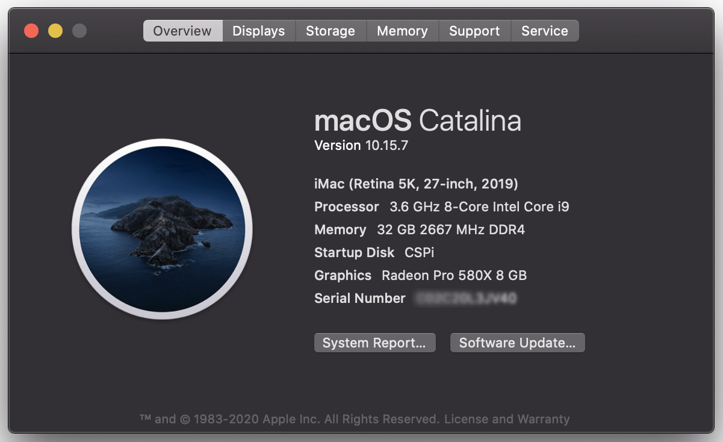Switch to the Service tab
The image size is (723, 442).
coord(545,31)
